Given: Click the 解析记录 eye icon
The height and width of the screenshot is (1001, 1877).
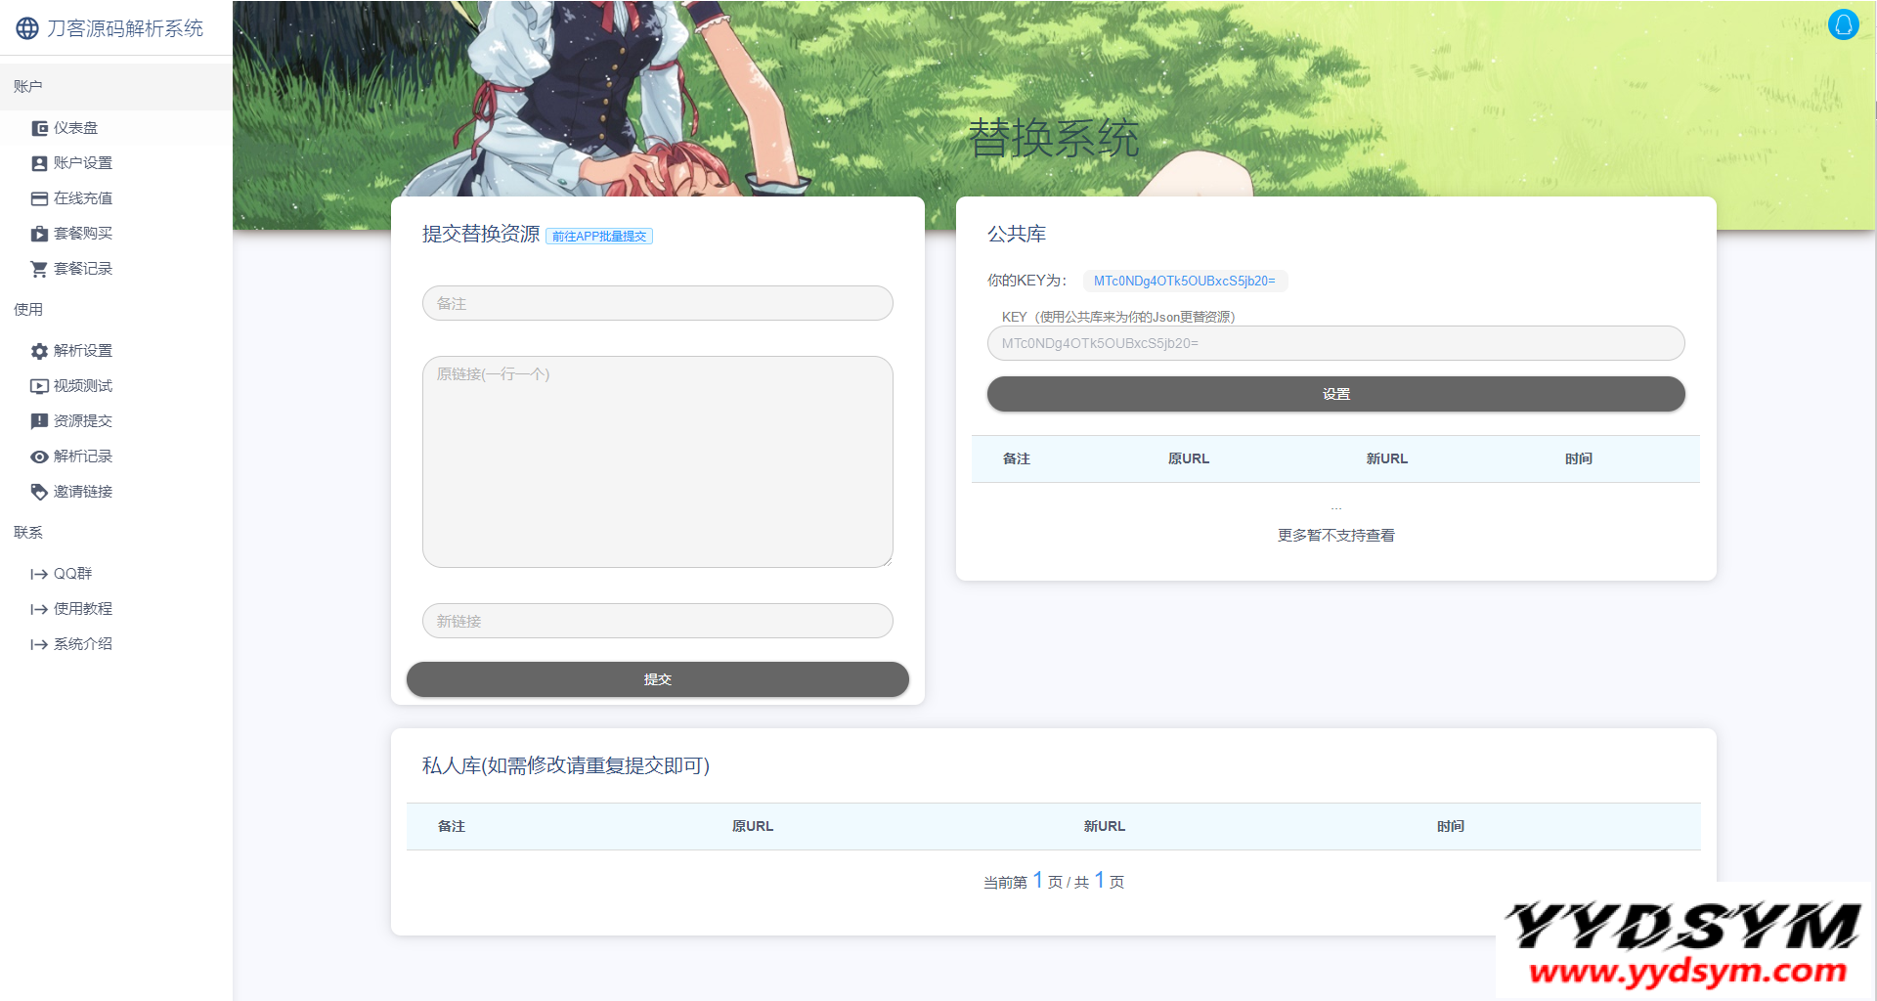Looking at the screenshot, I should (x=39, y=457).
